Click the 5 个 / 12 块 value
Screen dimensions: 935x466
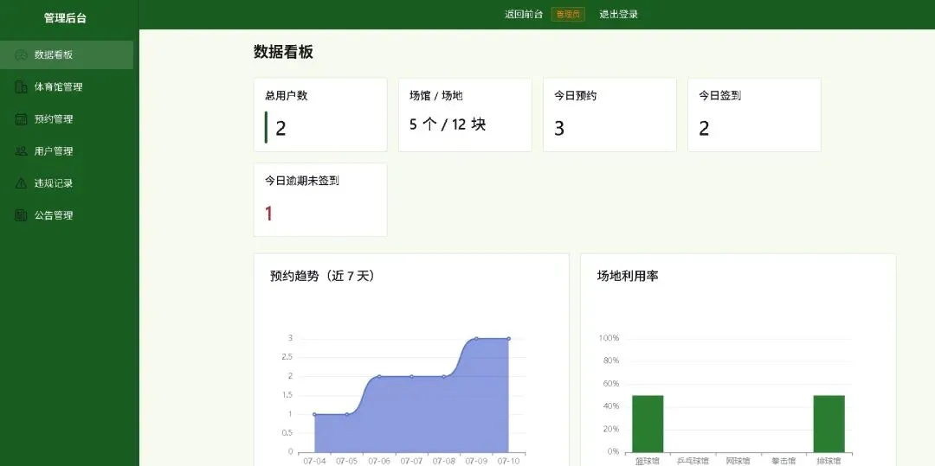(x=448, y=124)
